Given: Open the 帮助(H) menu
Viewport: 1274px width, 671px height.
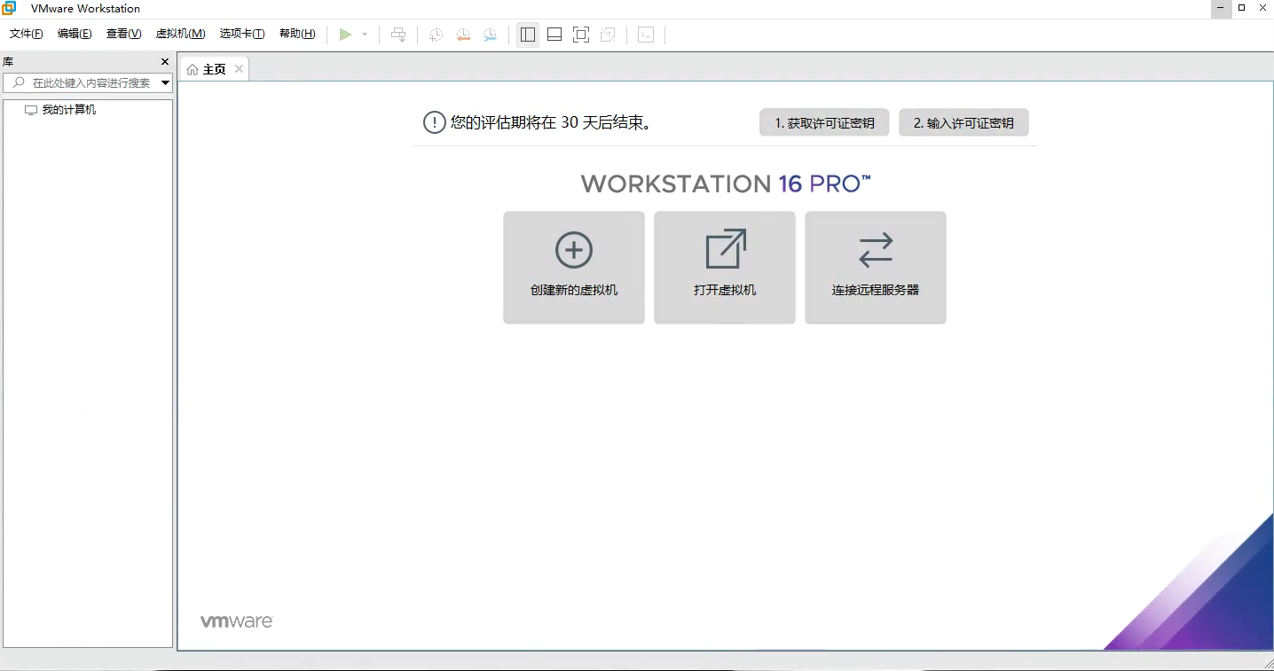Looking at the screenshot, I should click(x=297, y=34).
